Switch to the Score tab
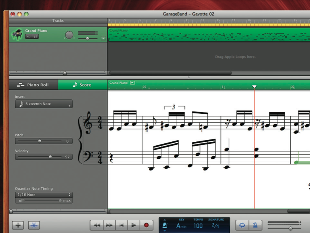This screenshot has height=233, width=310. 83,85
